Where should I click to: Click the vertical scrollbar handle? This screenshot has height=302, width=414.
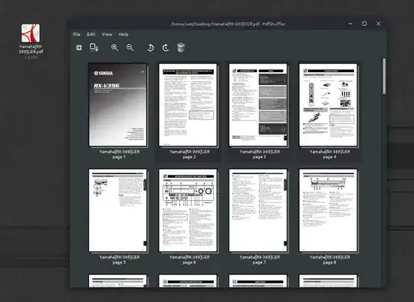tap(384, 76)
